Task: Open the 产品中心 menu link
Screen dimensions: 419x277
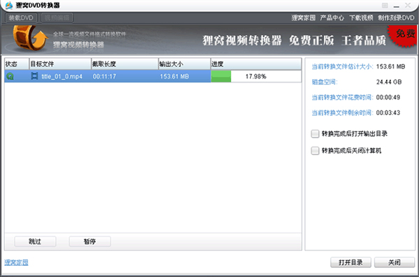Action: 332,18
